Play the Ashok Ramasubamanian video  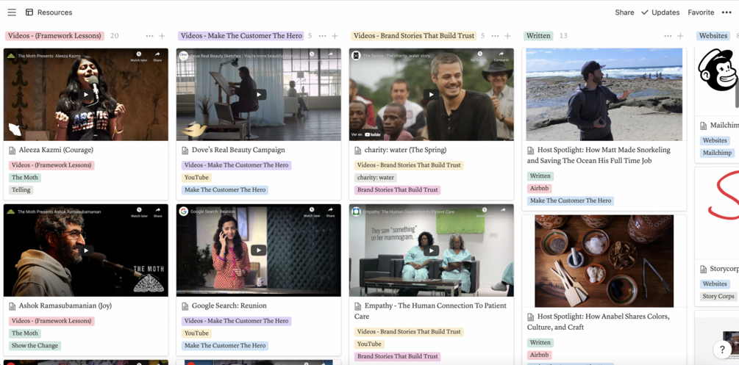pos(86,250)
